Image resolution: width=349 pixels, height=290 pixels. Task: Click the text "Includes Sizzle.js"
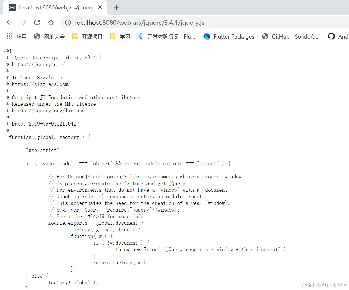coord(37,78)
